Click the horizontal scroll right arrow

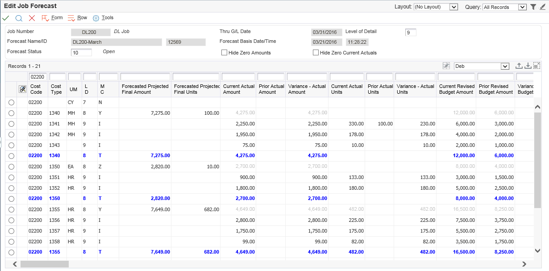524,264
